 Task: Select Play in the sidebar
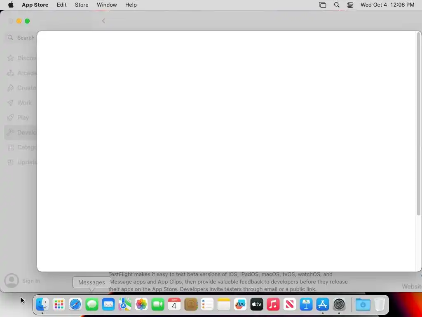(x=21, y=118)
